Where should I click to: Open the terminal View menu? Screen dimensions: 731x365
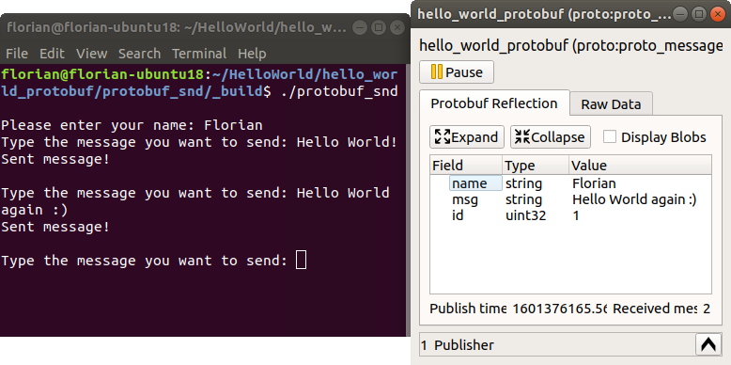92,54
